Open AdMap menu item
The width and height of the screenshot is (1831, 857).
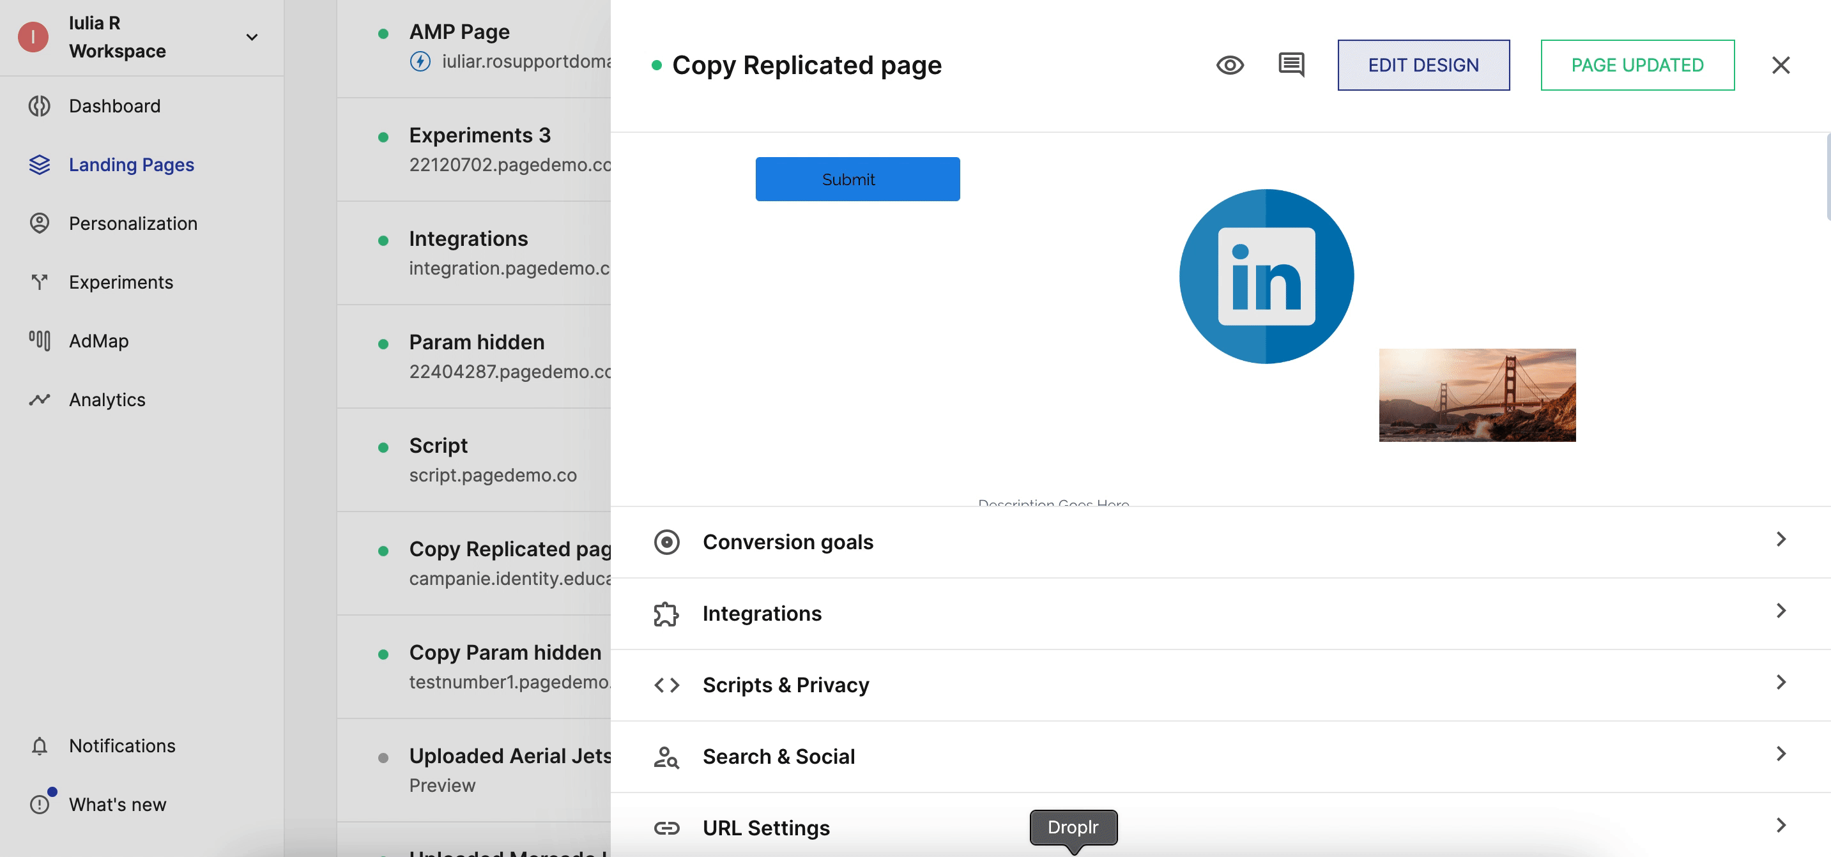click(142, 341)
